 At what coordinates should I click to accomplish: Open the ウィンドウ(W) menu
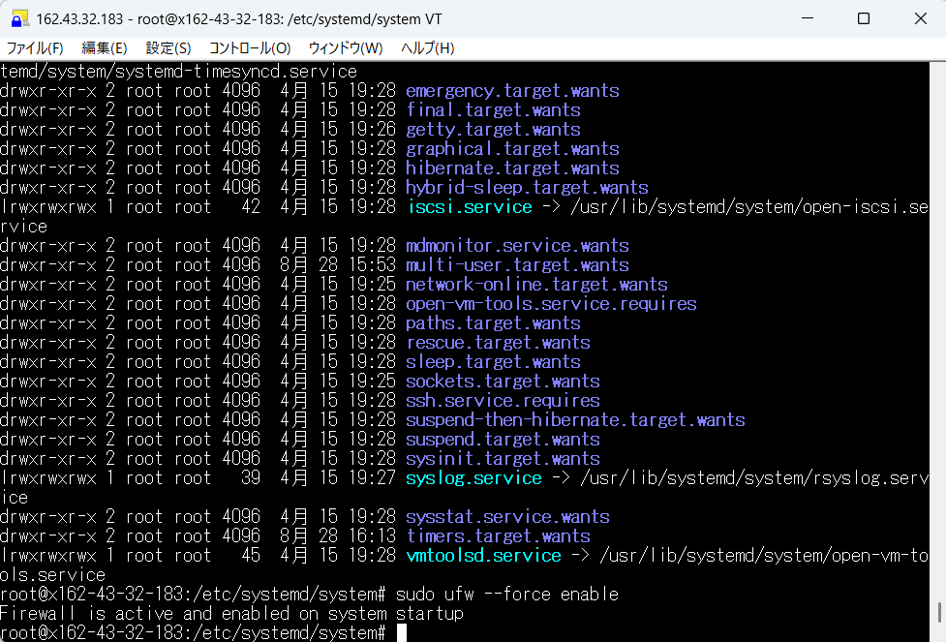pos(346,47)
